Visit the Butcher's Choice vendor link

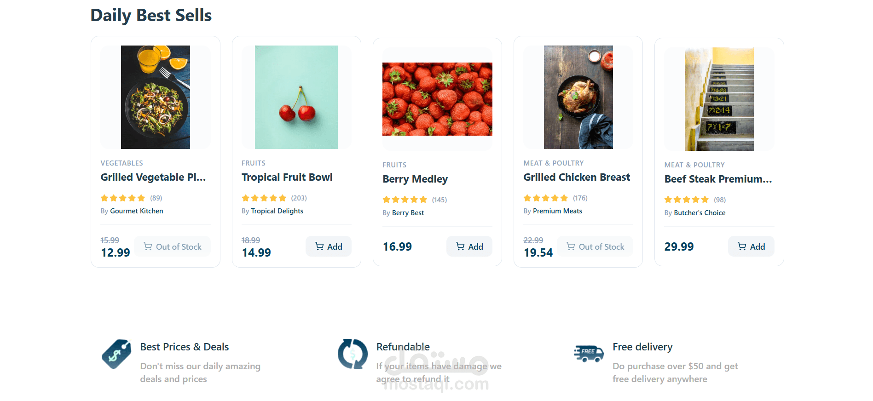(x=700, y=213)
